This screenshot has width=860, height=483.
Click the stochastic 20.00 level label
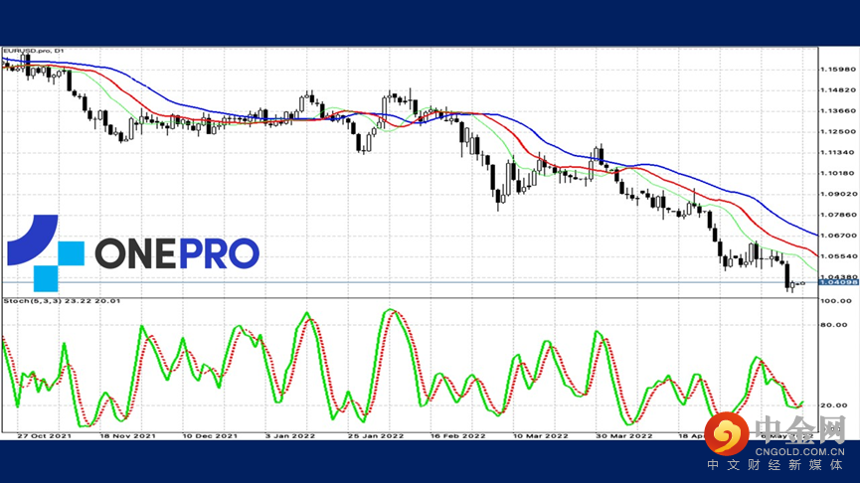pos(833,405)
